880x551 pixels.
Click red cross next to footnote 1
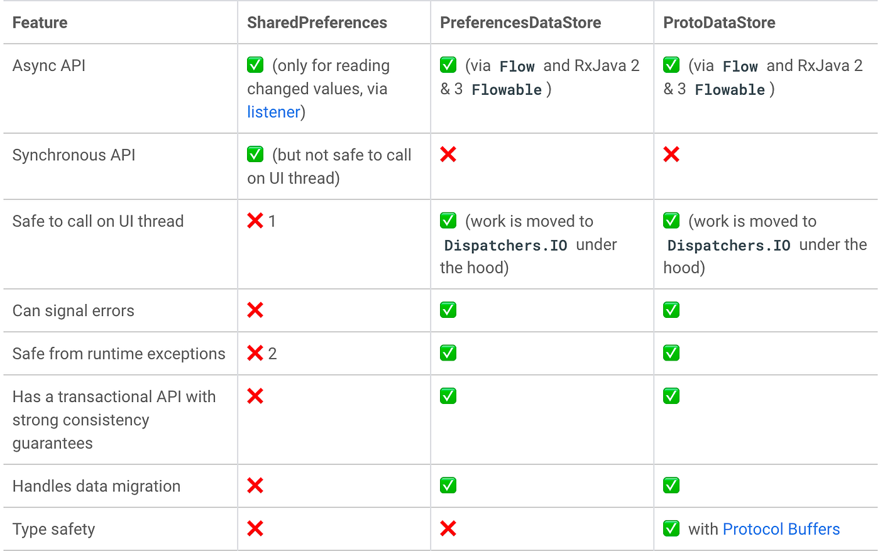point(255,221)
